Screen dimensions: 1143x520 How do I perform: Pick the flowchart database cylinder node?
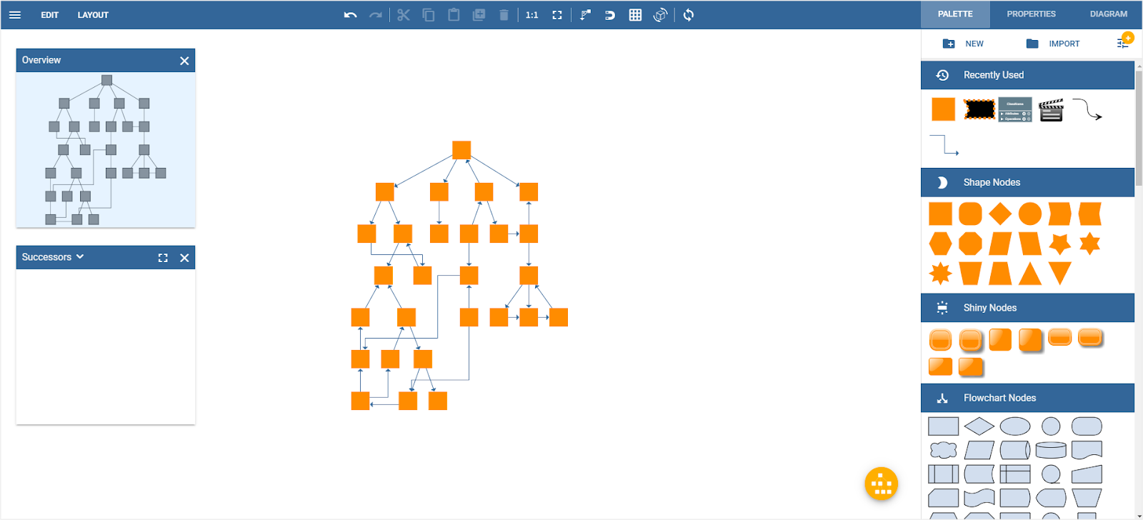[1051, 450]
